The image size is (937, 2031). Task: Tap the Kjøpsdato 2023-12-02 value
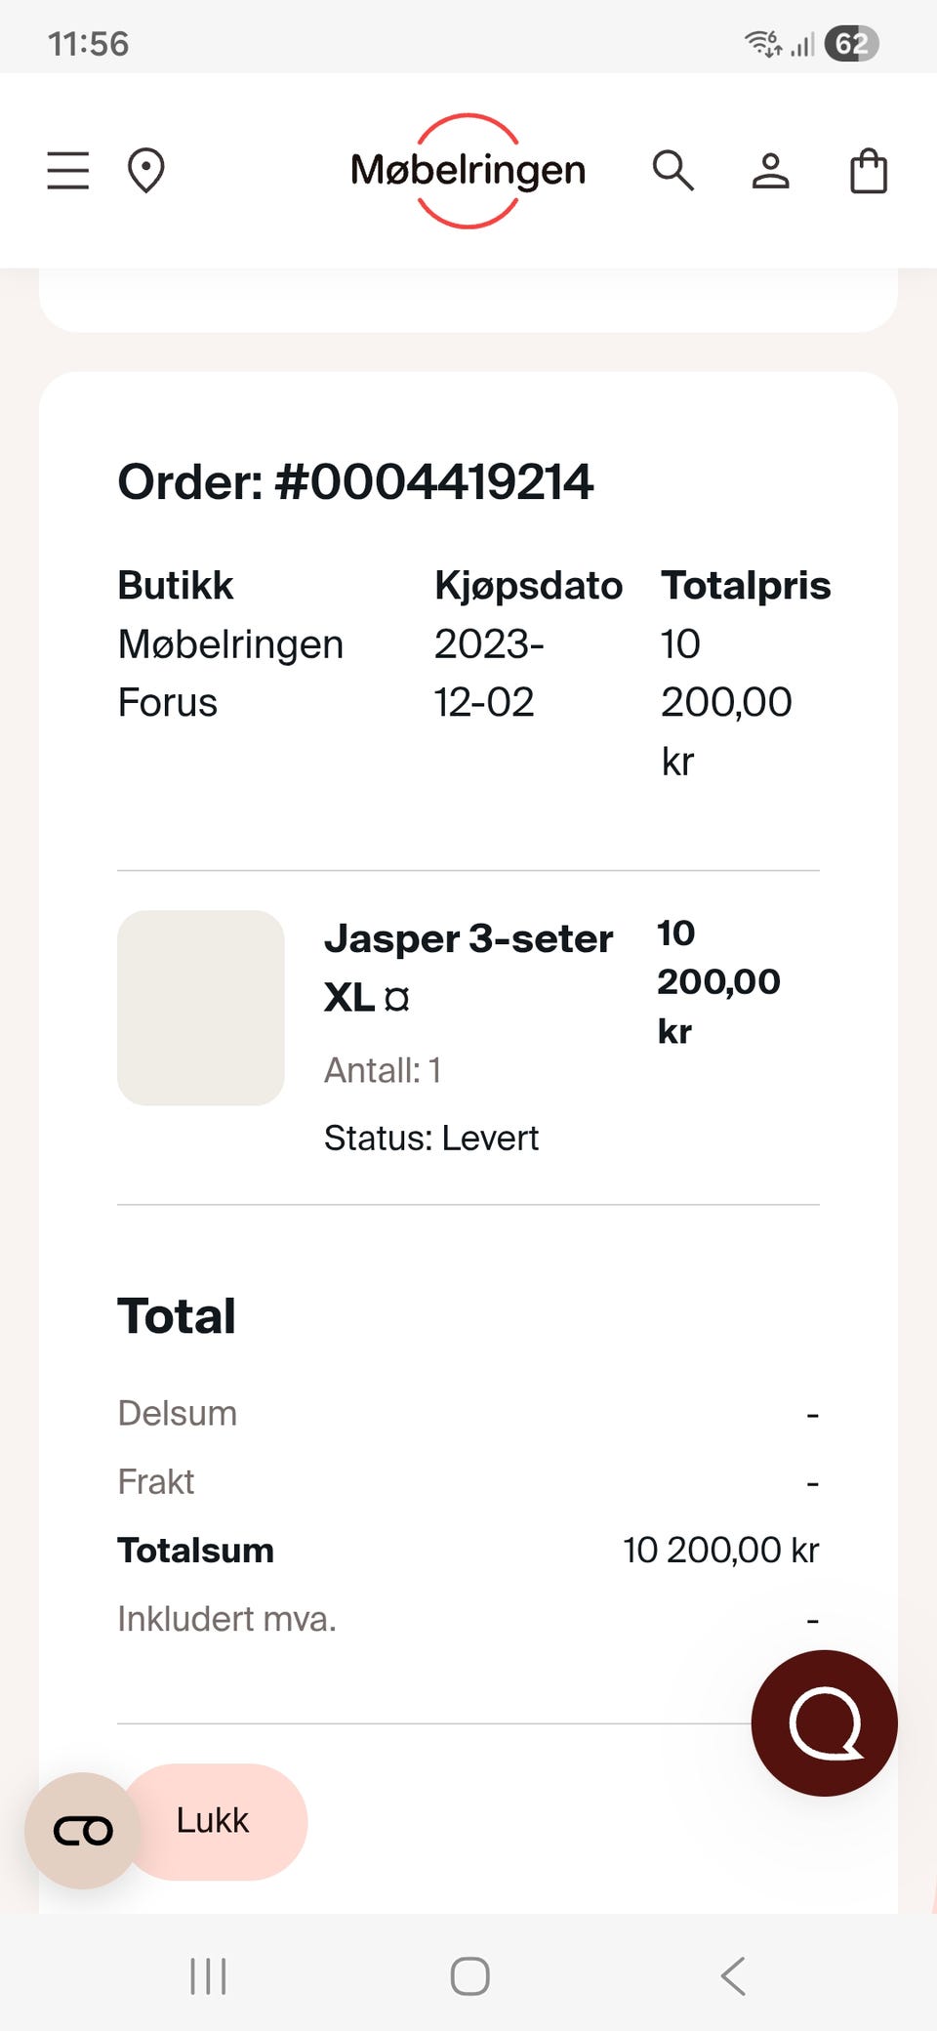tap(489, 673)
